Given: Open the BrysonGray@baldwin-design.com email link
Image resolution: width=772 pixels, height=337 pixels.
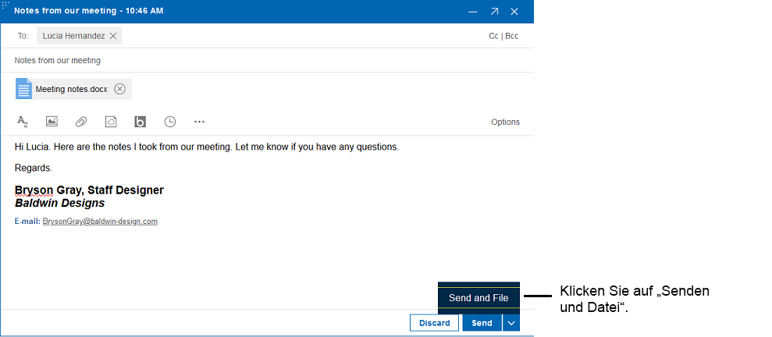Looking at the screenshot, I should [x=100, y=222].
